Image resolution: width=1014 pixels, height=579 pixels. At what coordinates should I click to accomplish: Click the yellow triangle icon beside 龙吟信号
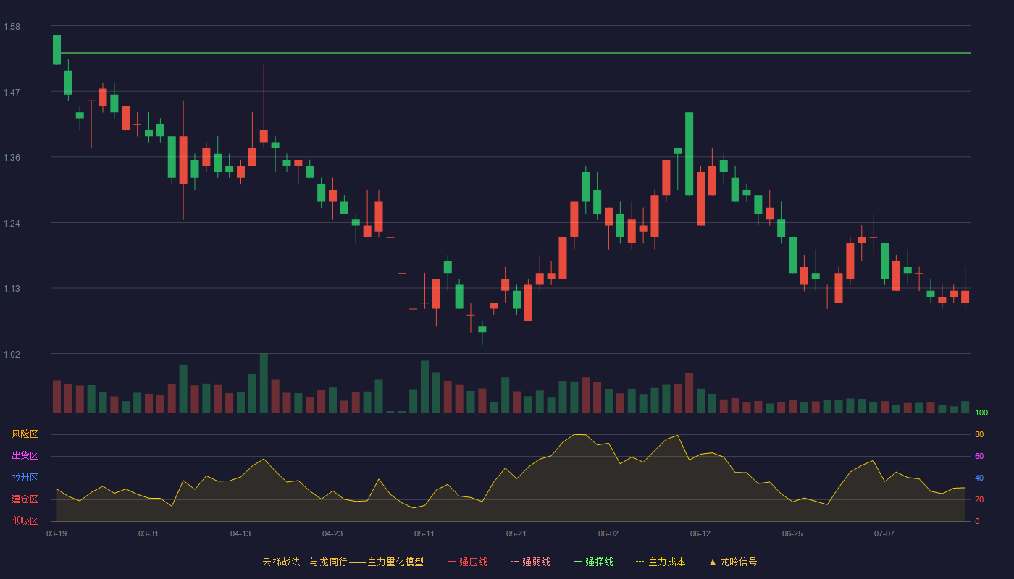(x=713, y=562)
